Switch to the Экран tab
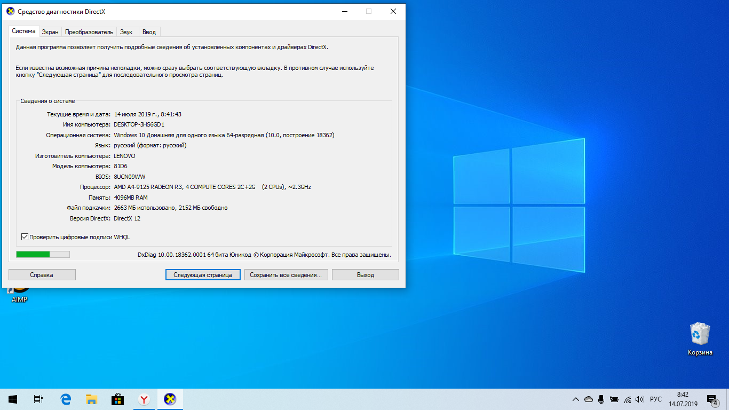The width and height of the screenshot is (729, 410). coord(50,32)
